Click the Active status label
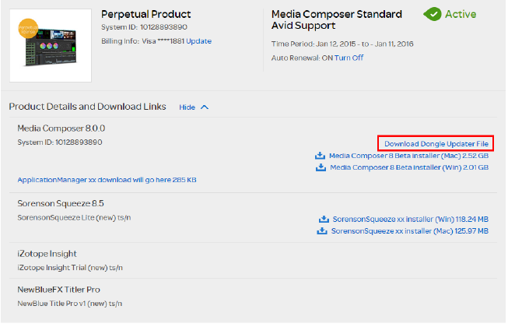The width and height of the screenshot is (508, 327). coord(461,15)
